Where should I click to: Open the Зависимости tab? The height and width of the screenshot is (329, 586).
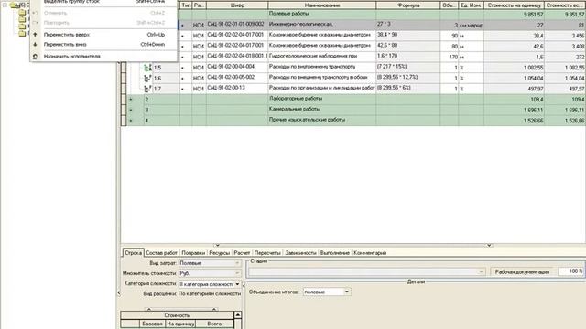[300, 253]
